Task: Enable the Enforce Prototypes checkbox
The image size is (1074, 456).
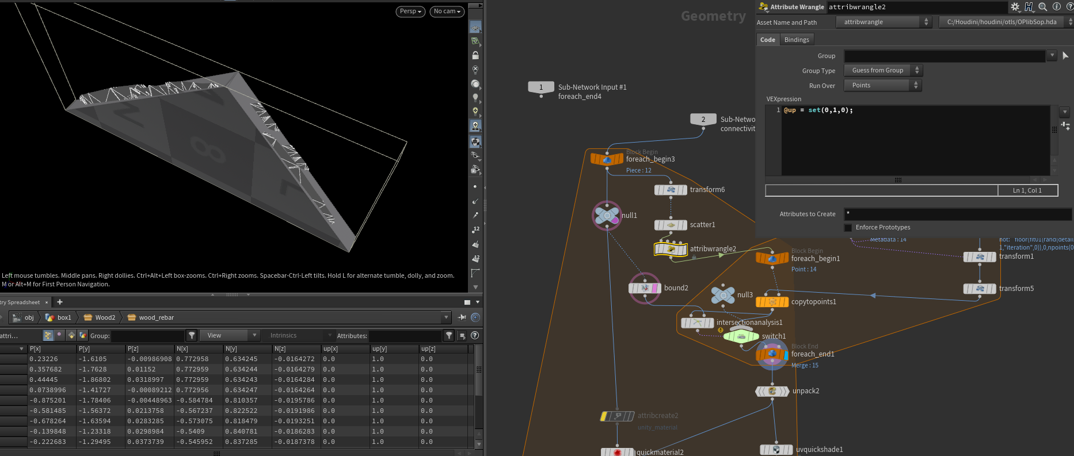Action: (x=848, y=228)
